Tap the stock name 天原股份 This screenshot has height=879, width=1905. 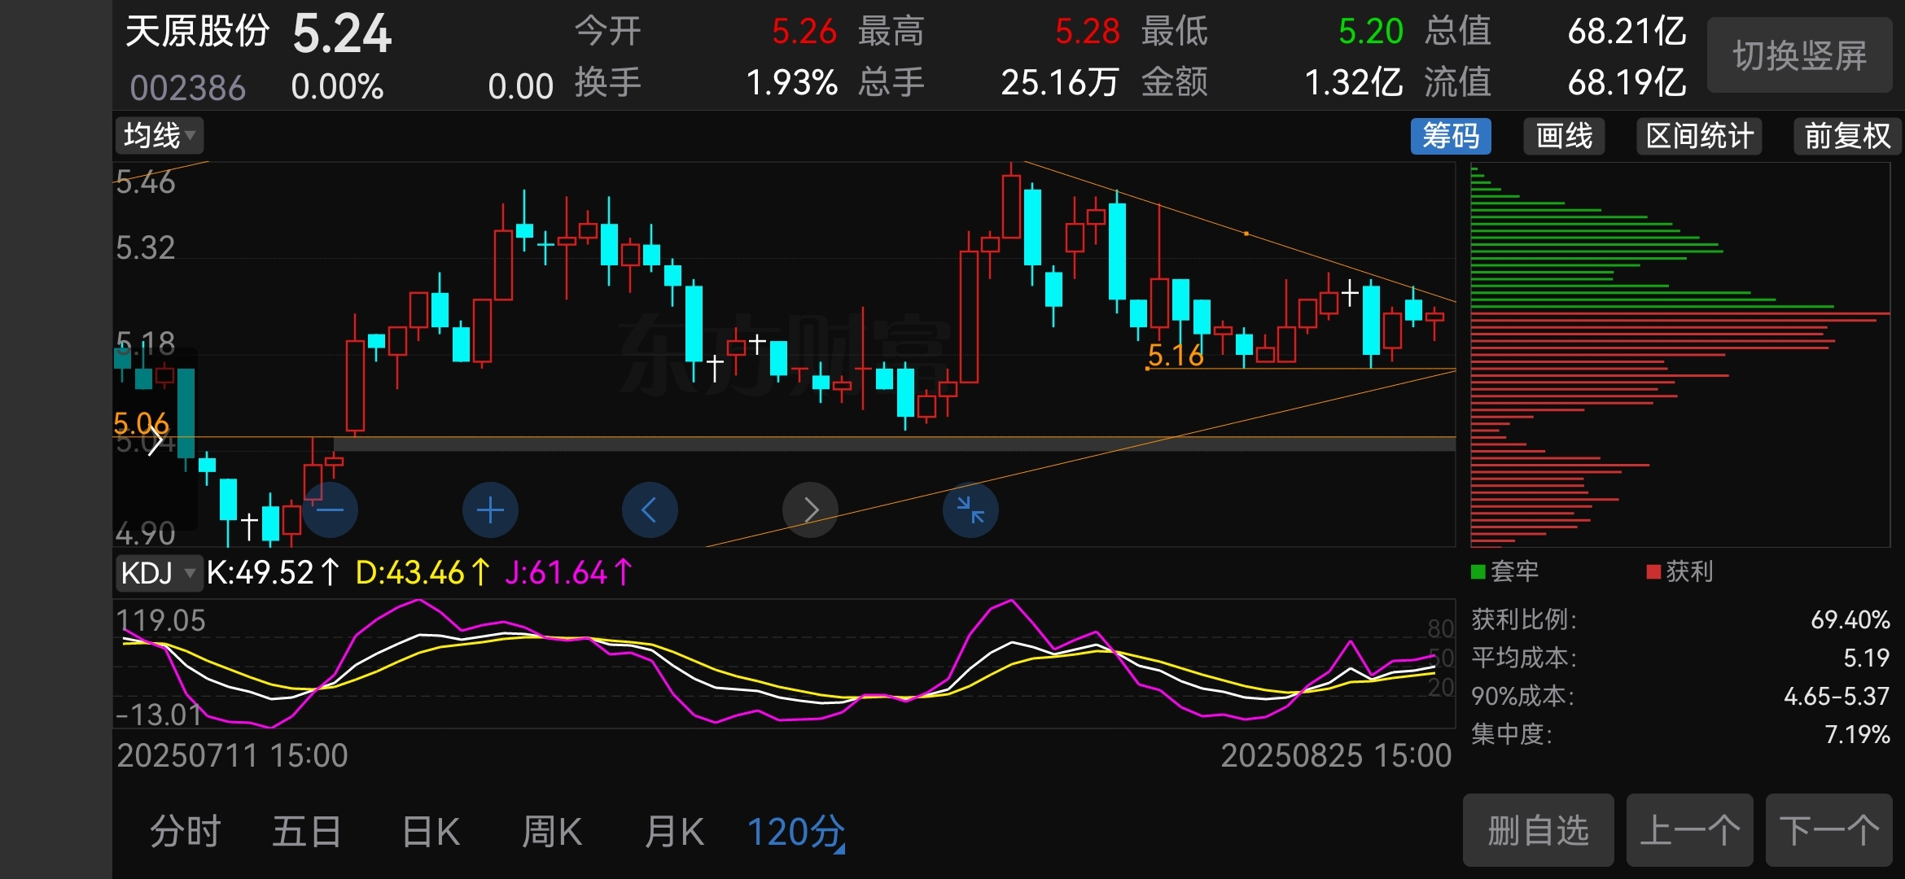(197, 32)
